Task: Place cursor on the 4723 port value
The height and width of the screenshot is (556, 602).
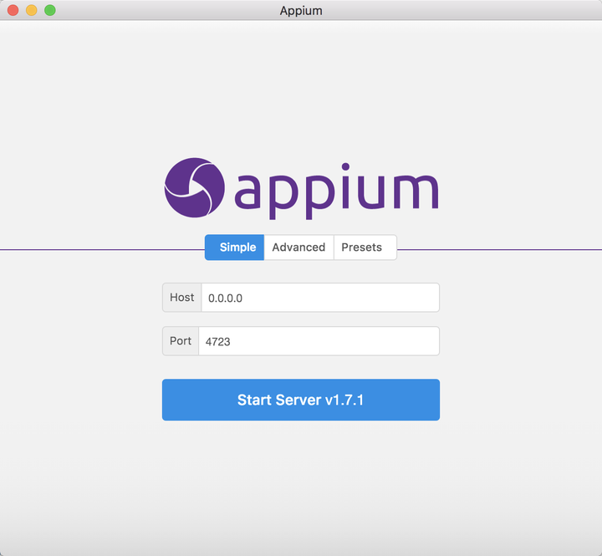Action: [218, 341]
